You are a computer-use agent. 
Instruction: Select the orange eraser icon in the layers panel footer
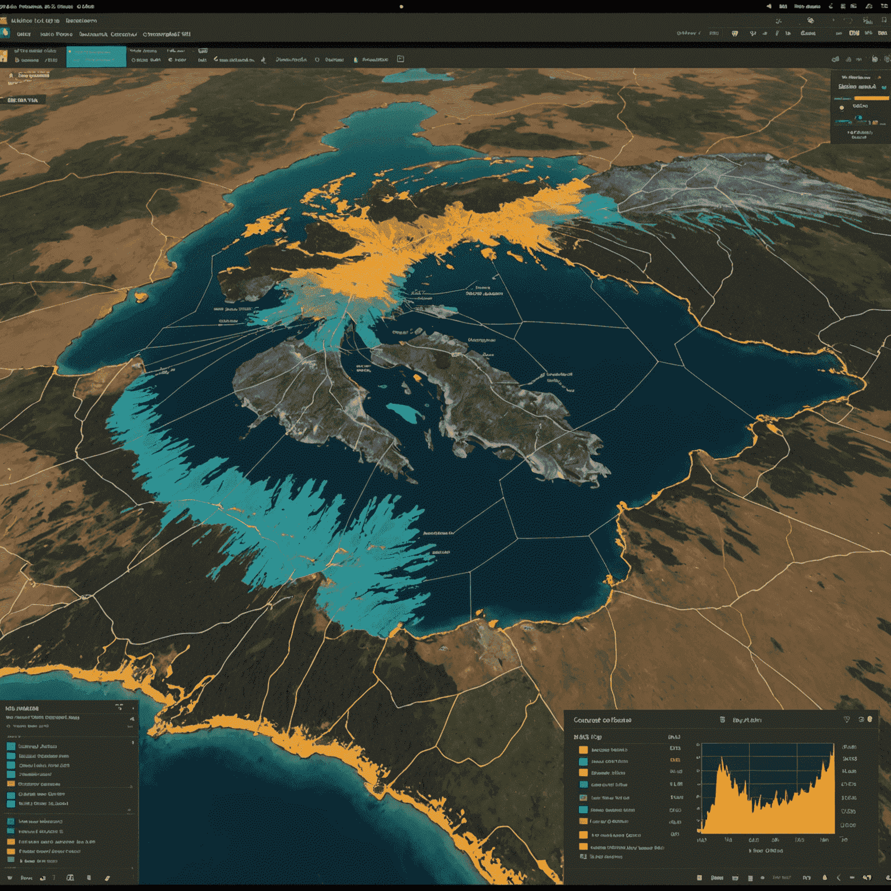pyautogui.click(x=107, y=878)
